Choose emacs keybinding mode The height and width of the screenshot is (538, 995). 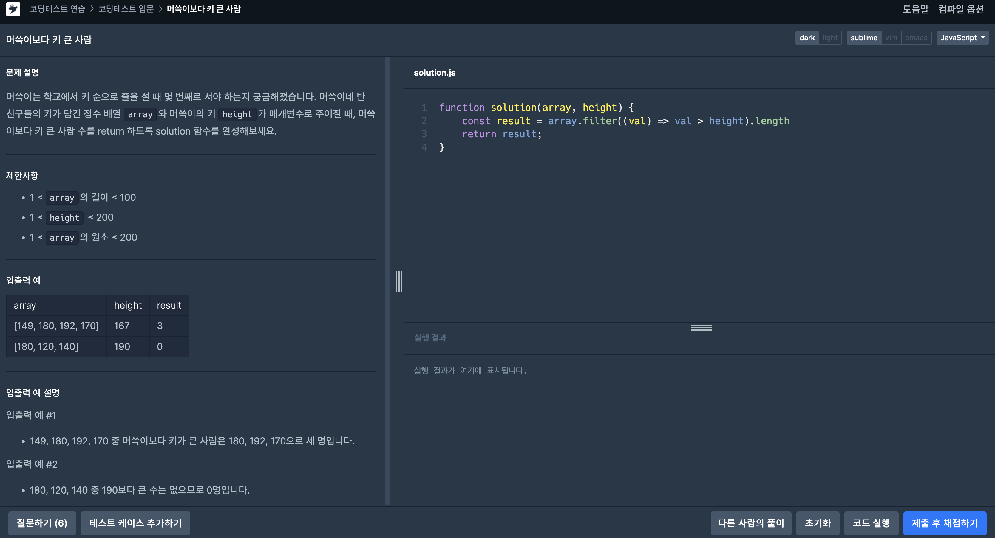[916, 38]
